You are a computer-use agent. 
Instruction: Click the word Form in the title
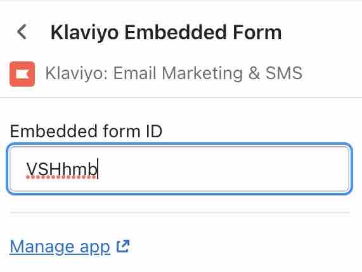(257, 32)
